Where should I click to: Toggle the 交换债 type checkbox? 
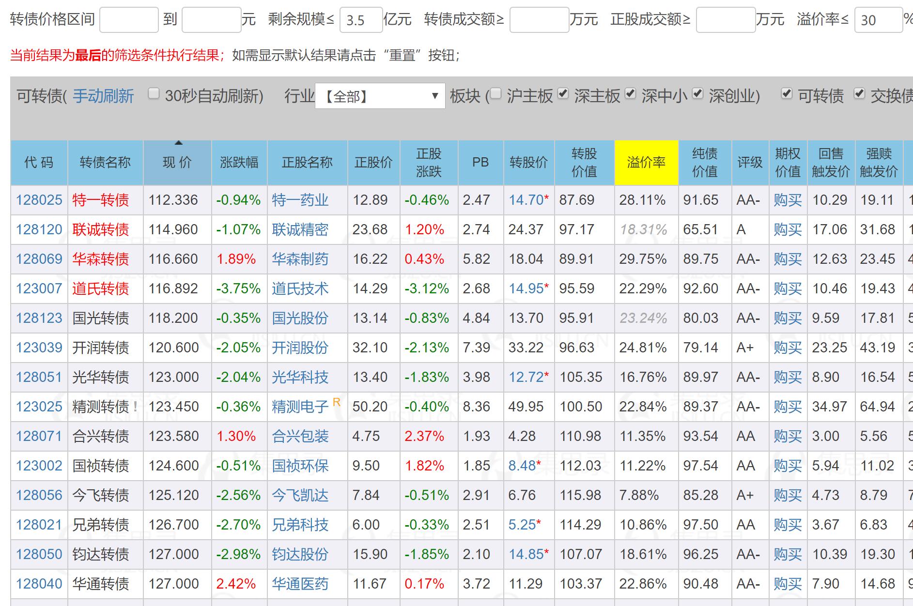click(859, 94)
